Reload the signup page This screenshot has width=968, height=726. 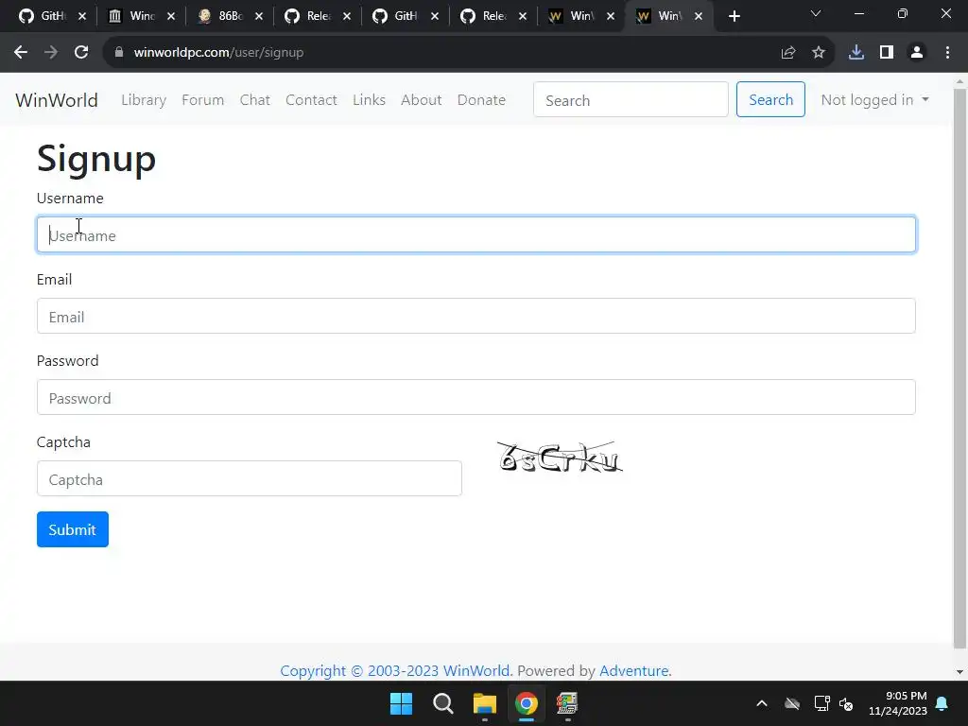81,53
